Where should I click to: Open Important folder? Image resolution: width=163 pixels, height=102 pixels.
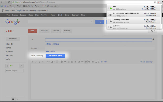(x=9, y=52)
